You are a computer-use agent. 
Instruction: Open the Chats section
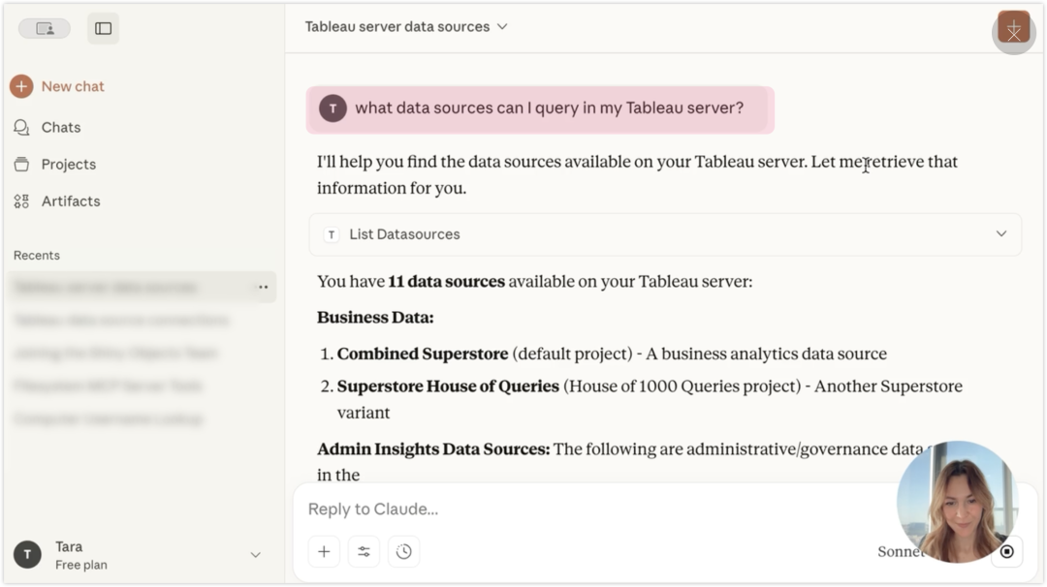pos(60,127)
